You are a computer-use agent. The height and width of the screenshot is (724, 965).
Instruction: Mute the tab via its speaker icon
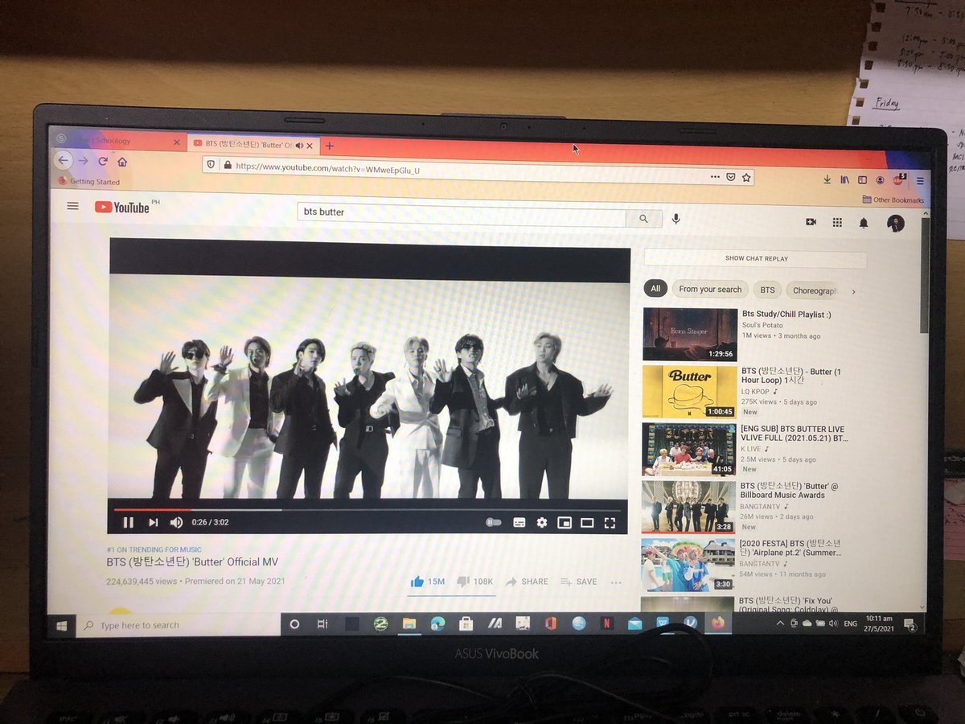[300, 146]
